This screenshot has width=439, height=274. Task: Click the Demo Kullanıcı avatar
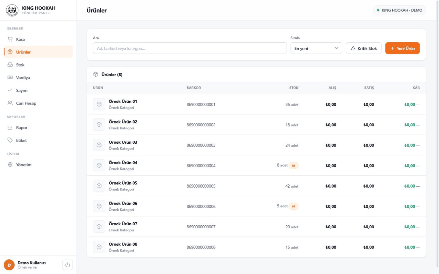tap(9, 265)
